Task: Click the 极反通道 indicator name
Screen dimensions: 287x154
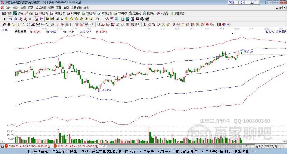Action: (x=20, y=32)
